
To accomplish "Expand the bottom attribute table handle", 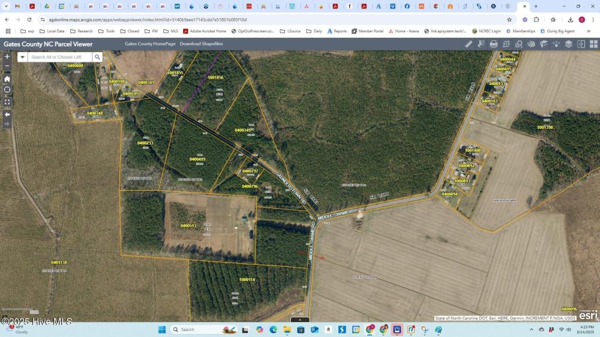I will (300, 320).
